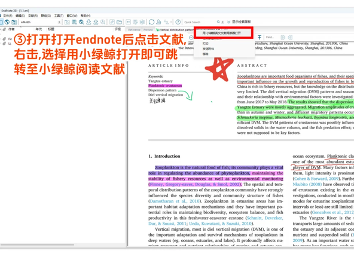Viewport: 354px width, 257px height.
Task: Open citation link Cohen & Forward, 2009
Action: click(x=316, y=179)
